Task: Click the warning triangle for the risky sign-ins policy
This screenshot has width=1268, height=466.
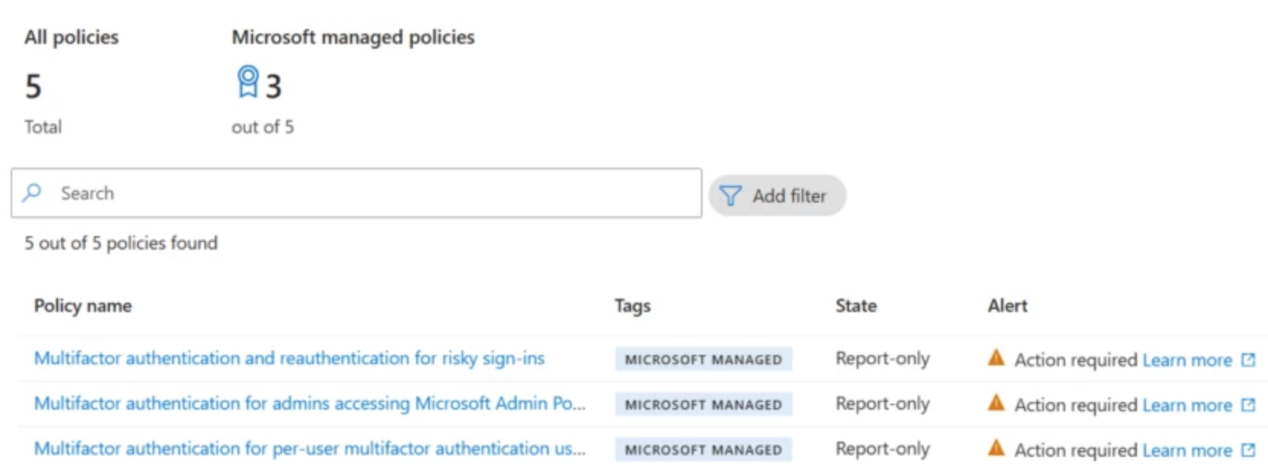Action: pos(996,358)
